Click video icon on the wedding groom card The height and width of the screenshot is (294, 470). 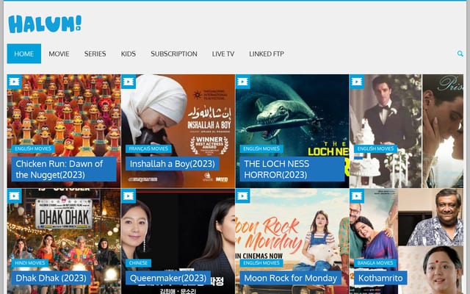[x=357, y=82]
